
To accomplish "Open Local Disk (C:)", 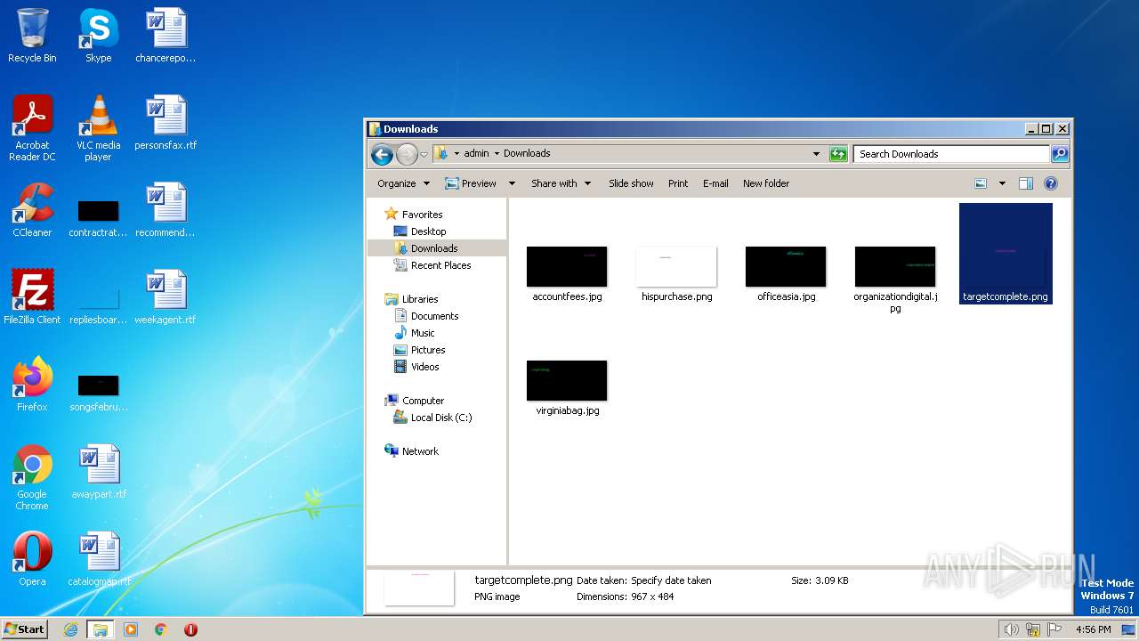I will (432, 418).
